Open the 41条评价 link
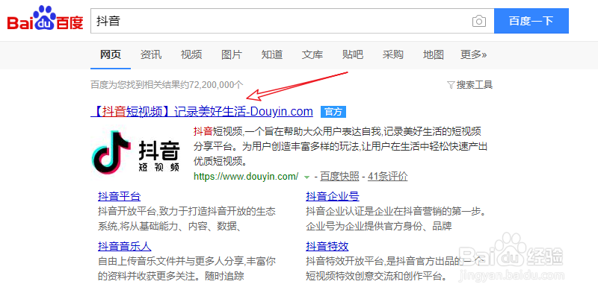The width and height of the screenshot is (598, 296). pos(387,177)
